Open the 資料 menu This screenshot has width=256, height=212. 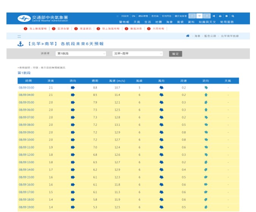[191, 22]
